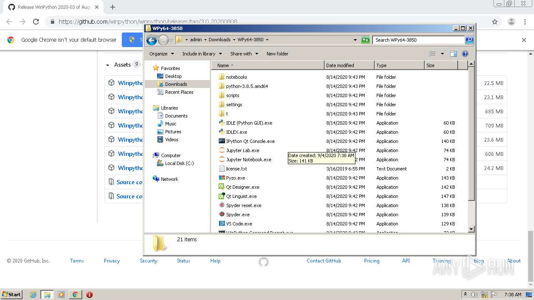Sort by the Size column header
This screenshot has height=300, width=534.
pos(441,65)
